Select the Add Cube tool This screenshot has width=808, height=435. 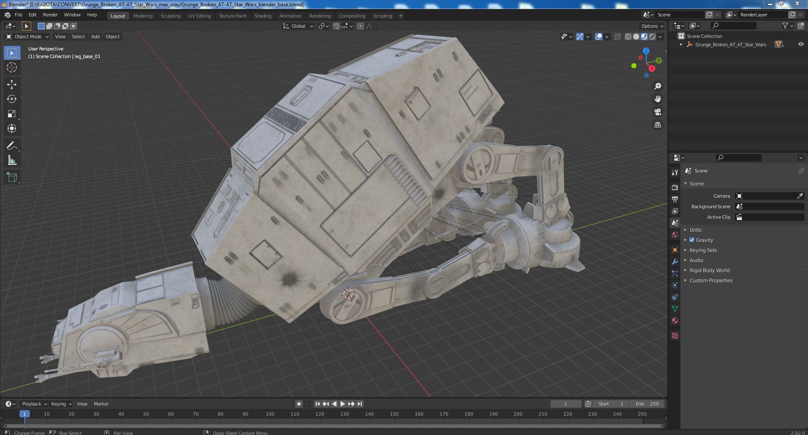(x=12, y=178)
